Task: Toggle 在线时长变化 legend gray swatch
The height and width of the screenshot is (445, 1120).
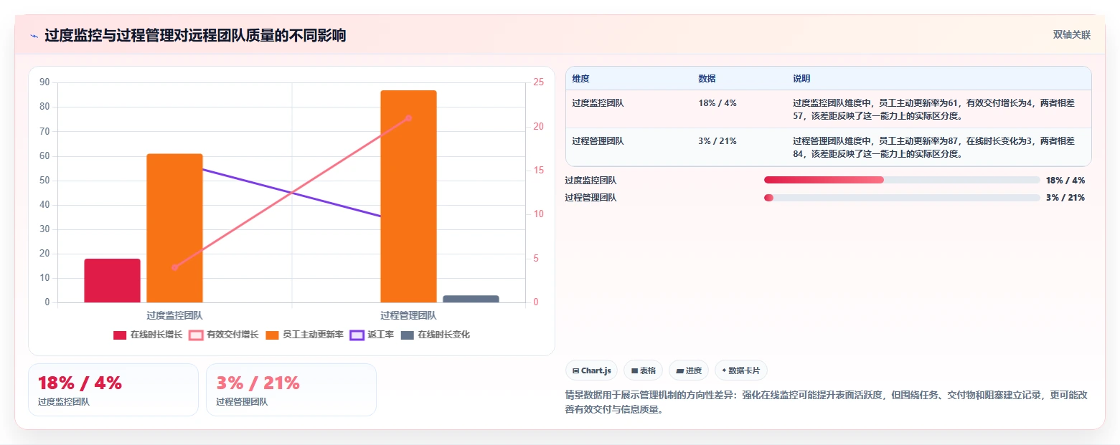Action: (407, 335)
